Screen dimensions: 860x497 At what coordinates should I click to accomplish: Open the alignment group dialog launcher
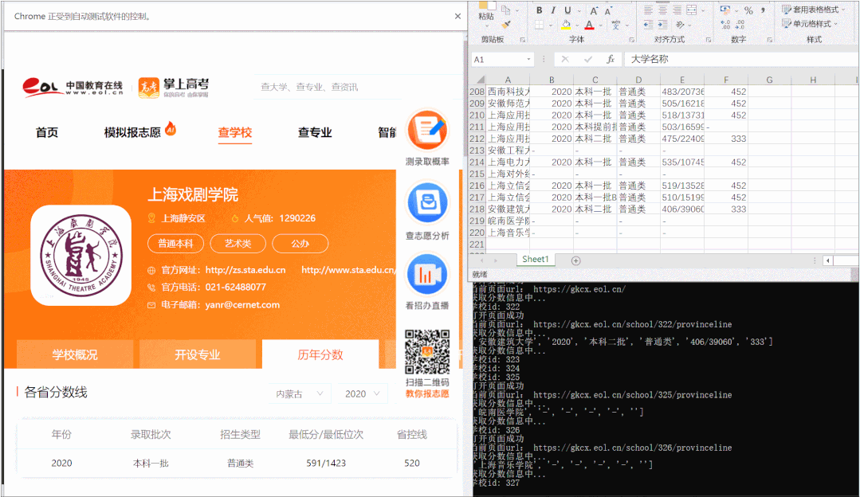[708, 40]
